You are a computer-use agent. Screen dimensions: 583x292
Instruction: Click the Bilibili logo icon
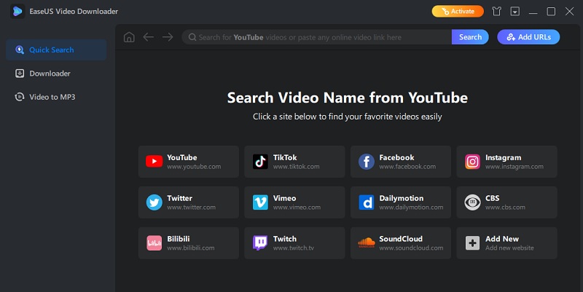click(154, 243)
